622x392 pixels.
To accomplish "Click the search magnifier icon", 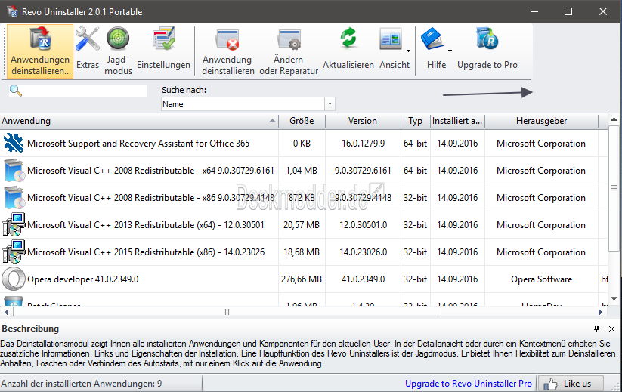I will coord(15,91).
